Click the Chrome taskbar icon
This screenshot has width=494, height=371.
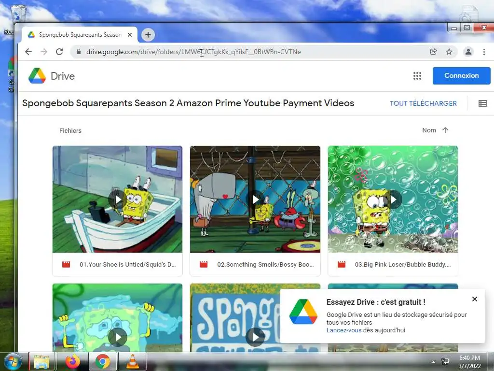click(103, 362)
